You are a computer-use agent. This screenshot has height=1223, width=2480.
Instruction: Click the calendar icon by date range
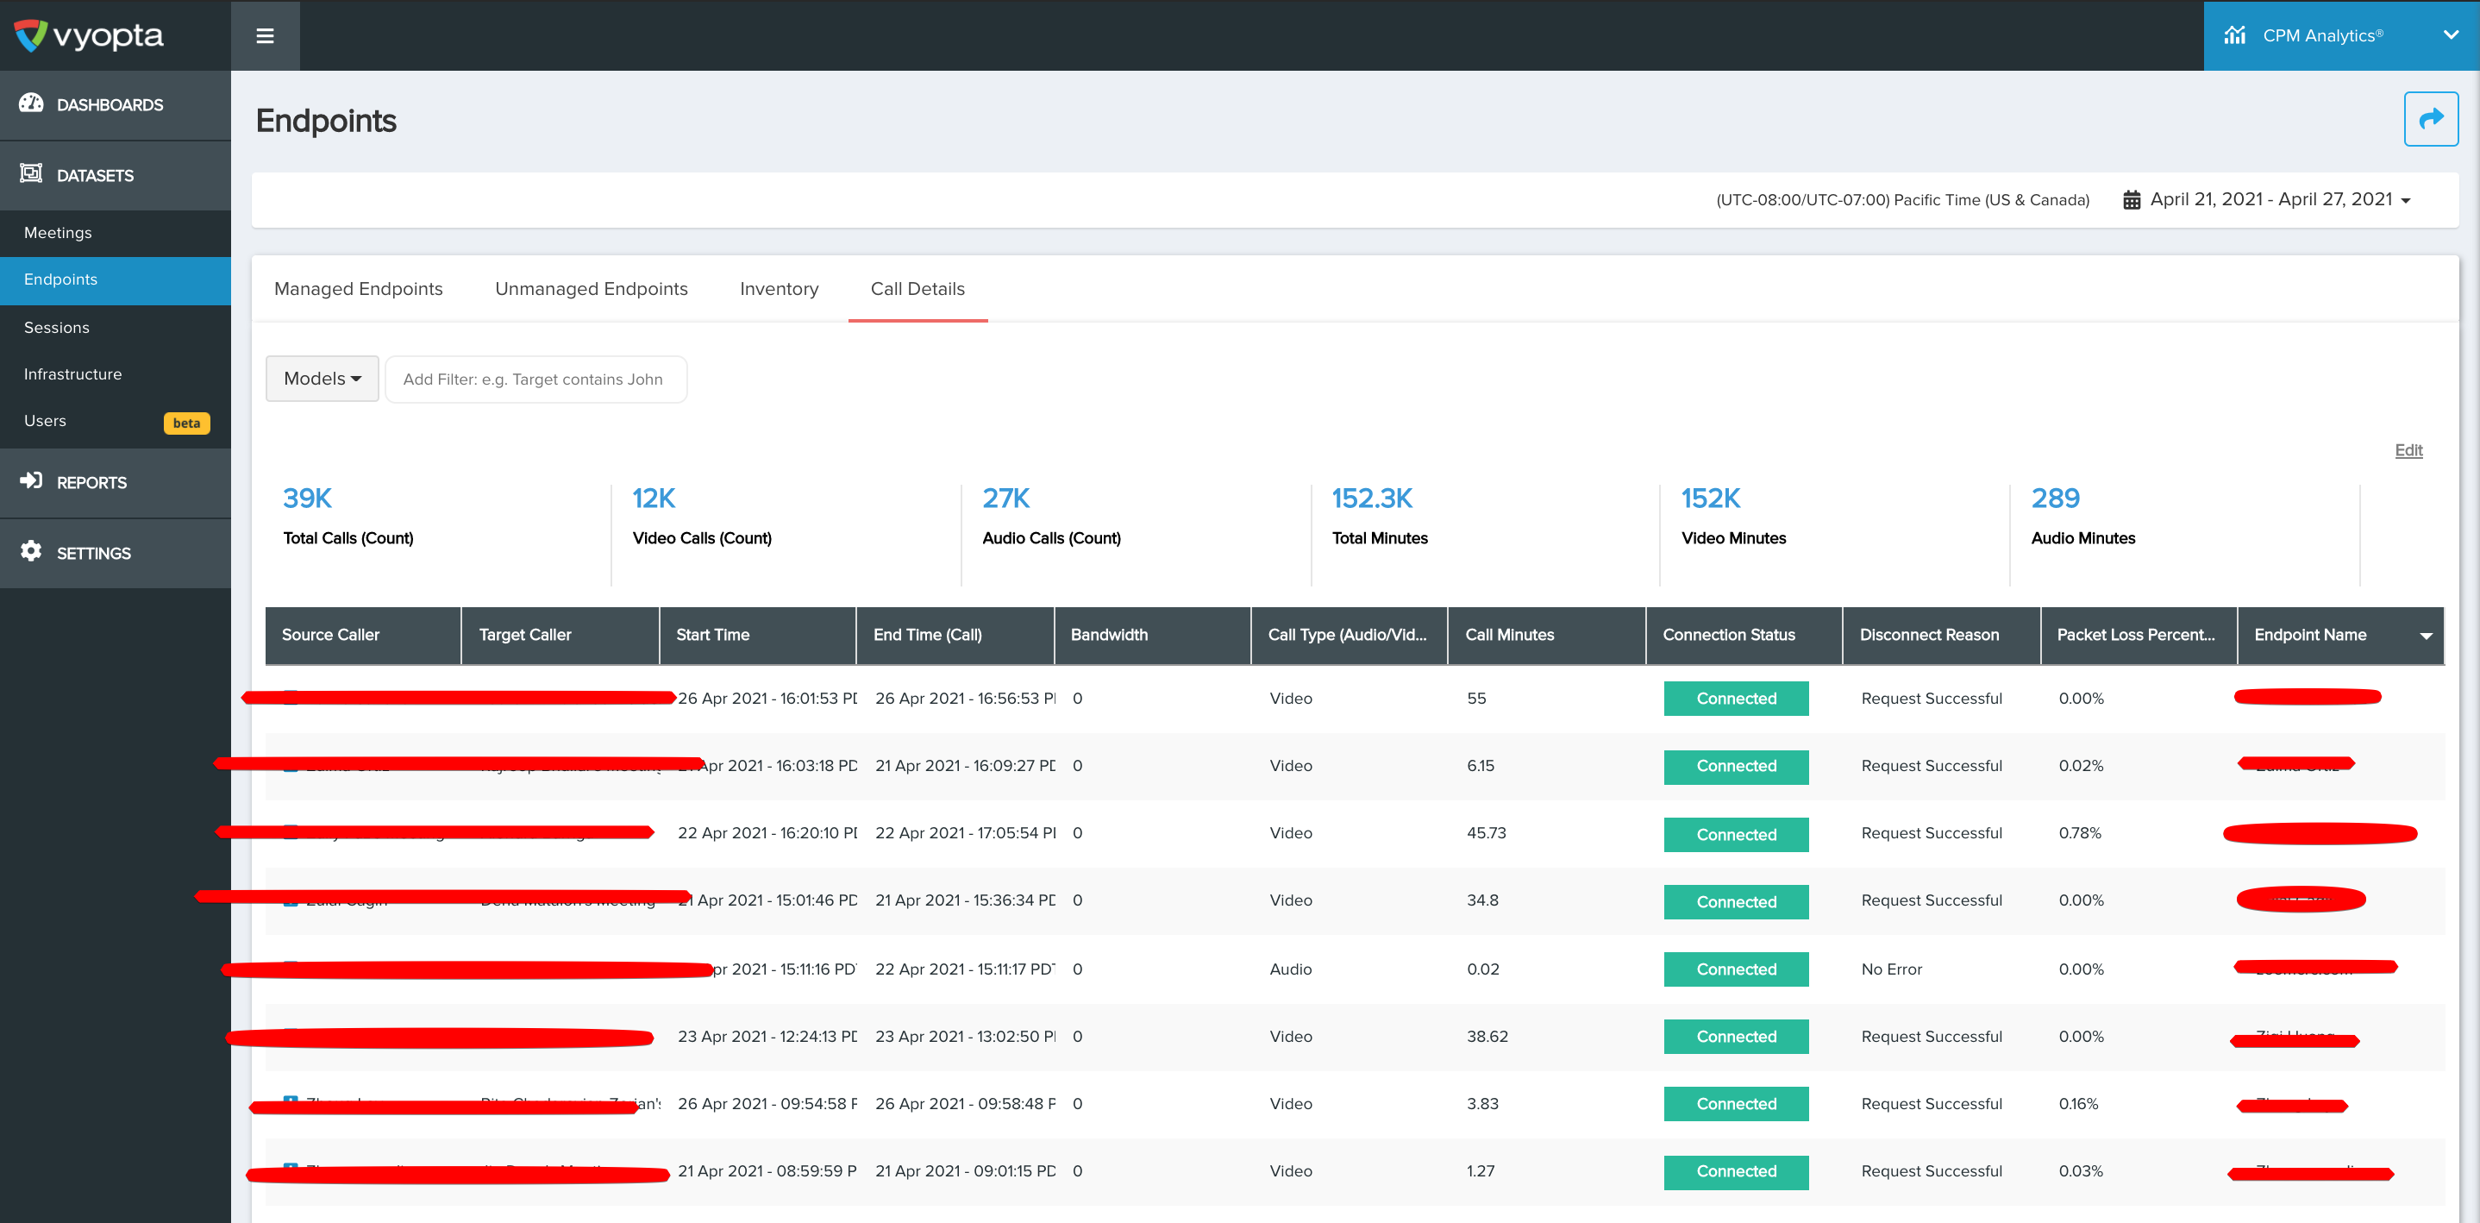point(2132,199)
